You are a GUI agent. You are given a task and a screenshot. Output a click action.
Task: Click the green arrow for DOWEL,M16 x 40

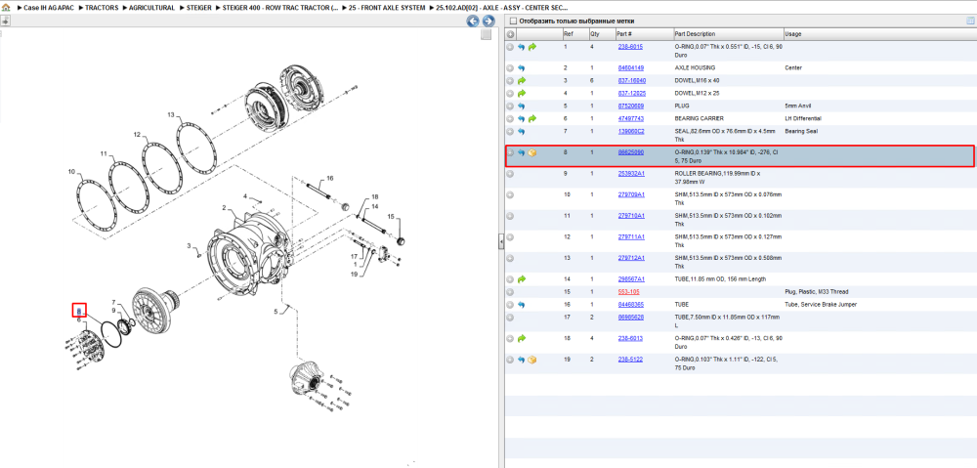click(521, 81)
